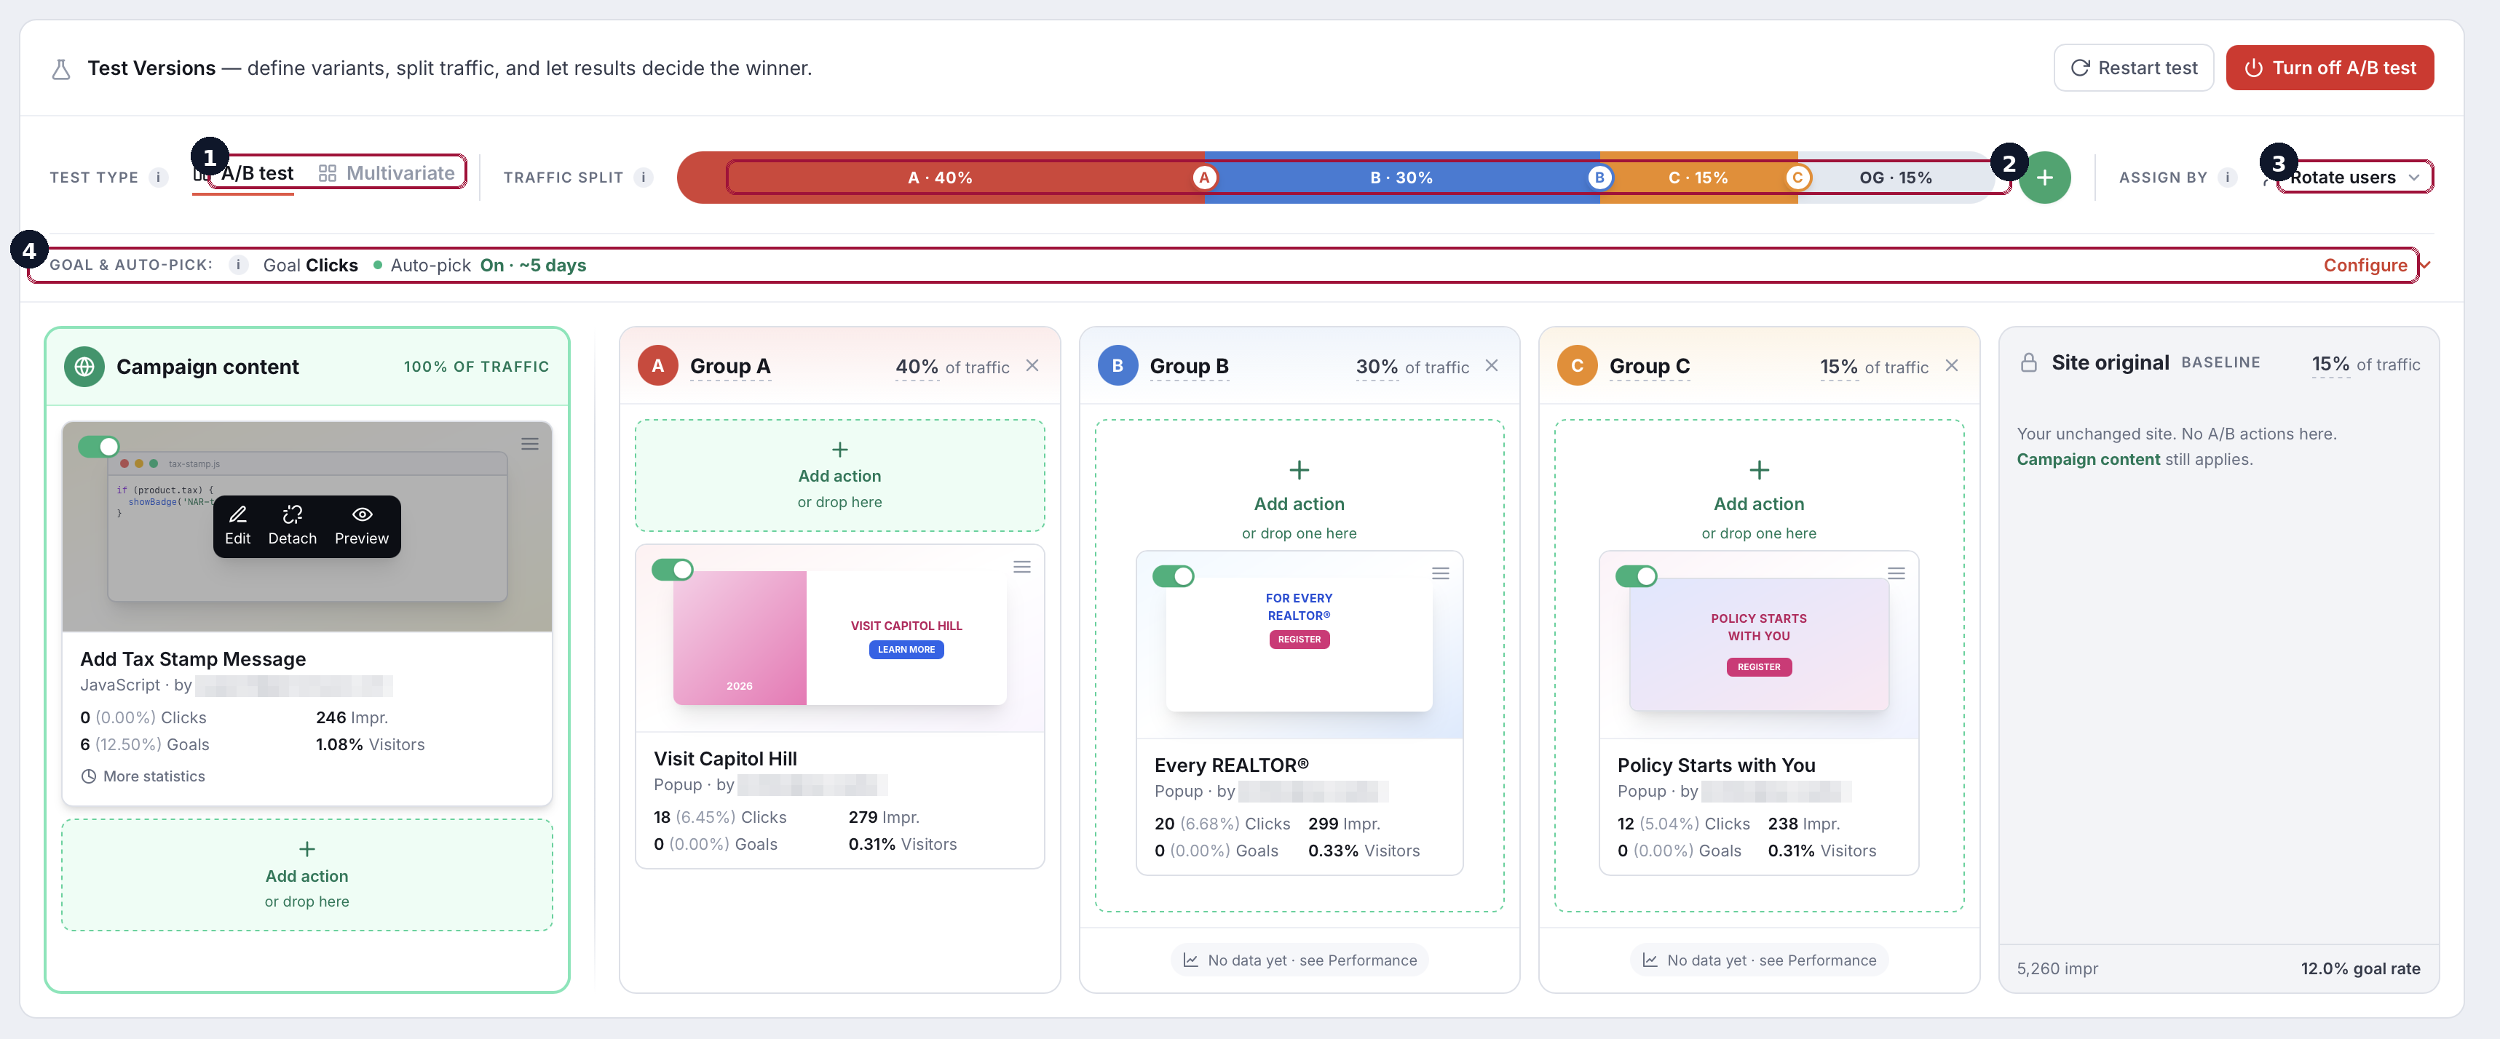Screen dimensions: 2500x1039
Task: Rename the Group B title
Action: 1189,367
